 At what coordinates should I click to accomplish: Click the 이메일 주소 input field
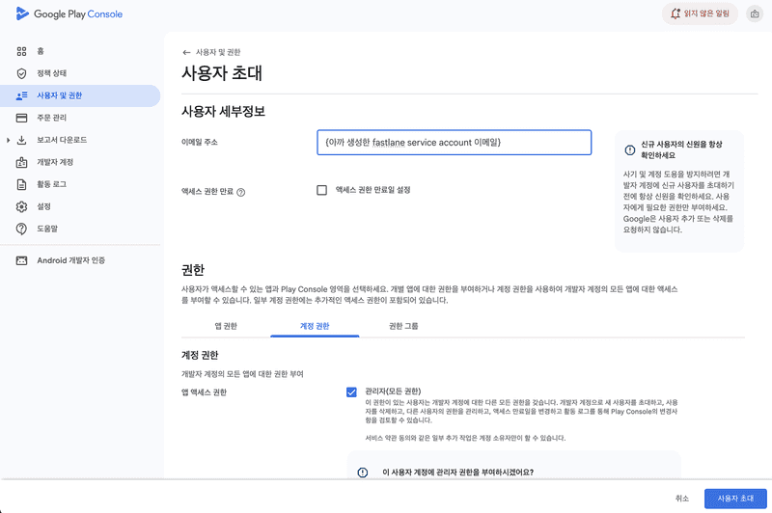pyautogui.click(x=454, y=143)
